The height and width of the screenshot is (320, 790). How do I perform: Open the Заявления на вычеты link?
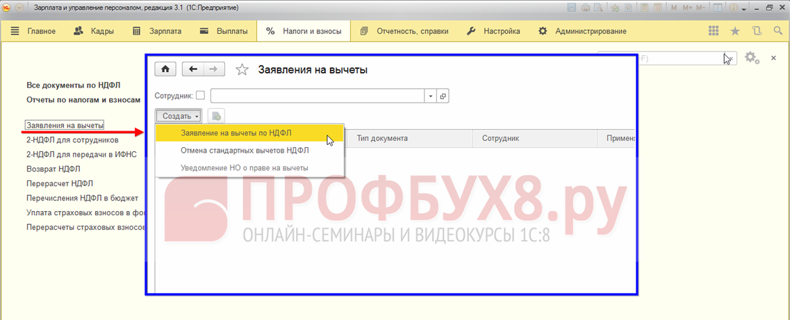click(65, 125)
